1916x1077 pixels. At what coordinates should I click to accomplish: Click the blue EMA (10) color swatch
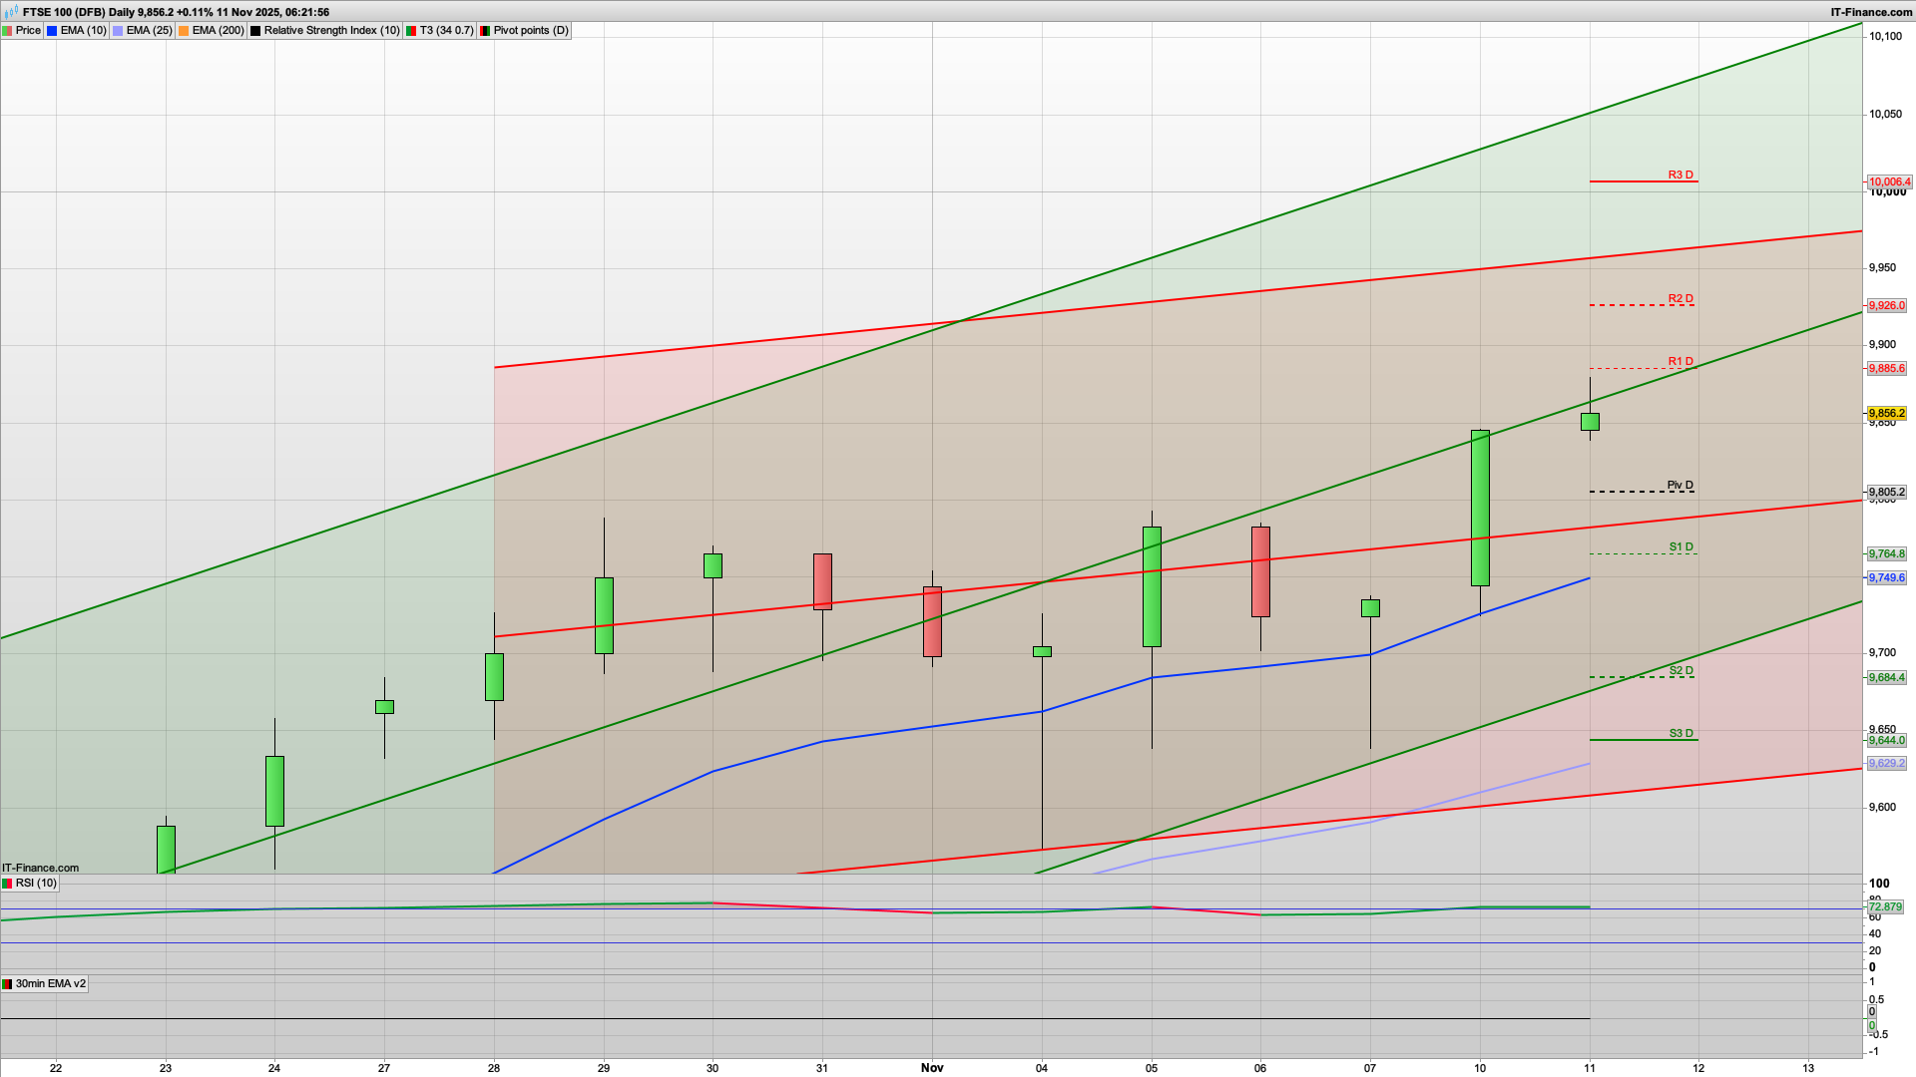tap(52, 31)
